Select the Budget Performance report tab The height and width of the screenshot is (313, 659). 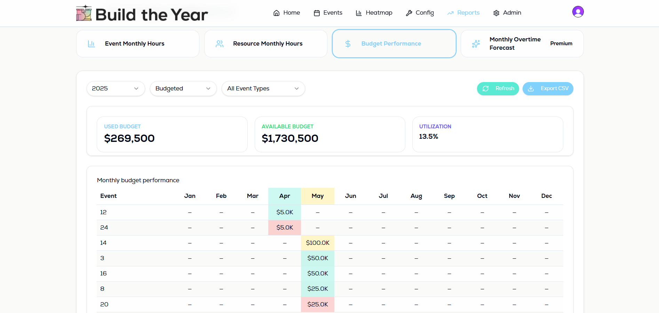394,44
